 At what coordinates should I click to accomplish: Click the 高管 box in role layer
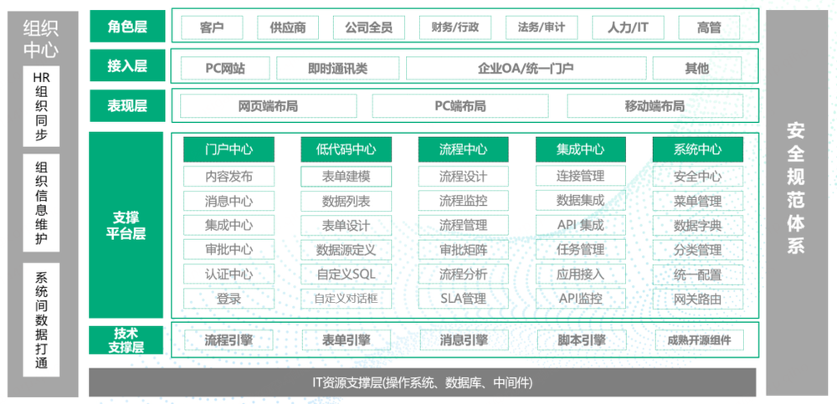(x=709, y=28)
